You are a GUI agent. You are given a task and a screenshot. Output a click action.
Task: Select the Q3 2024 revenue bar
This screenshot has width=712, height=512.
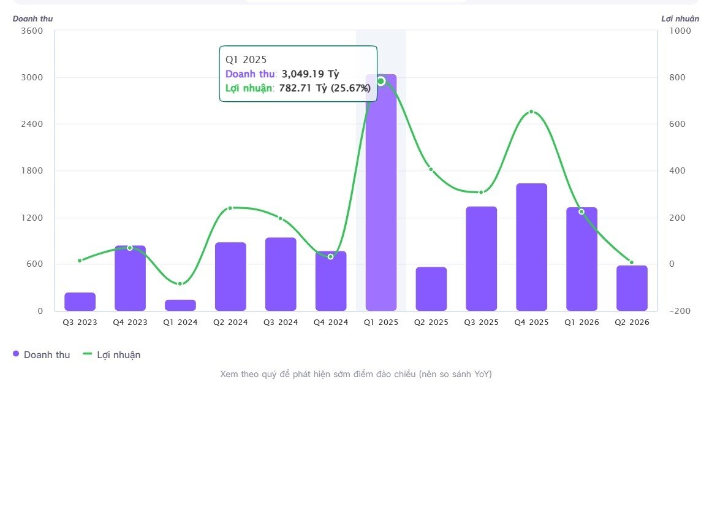click(x=281, y=274)
